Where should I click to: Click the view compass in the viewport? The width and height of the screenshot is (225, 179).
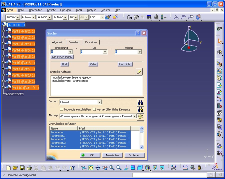pyautogui.click(x=191, y=38)
